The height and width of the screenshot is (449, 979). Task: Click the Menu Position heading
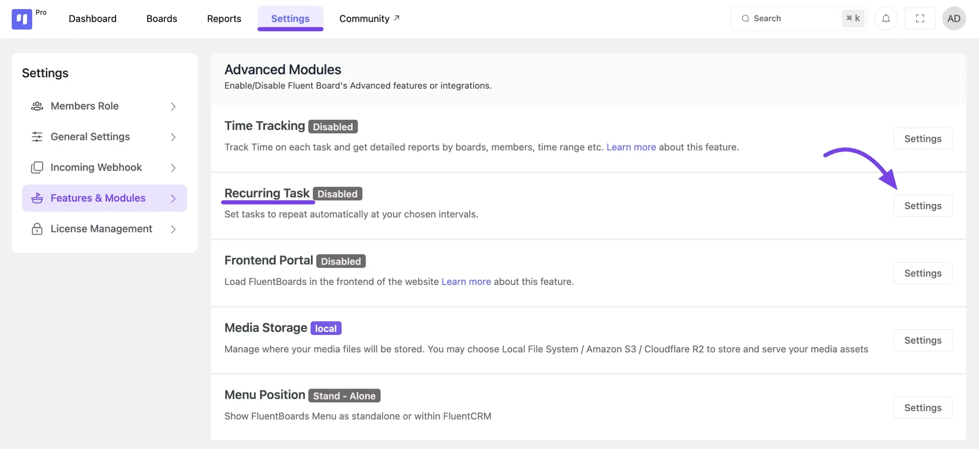[265, 395]
